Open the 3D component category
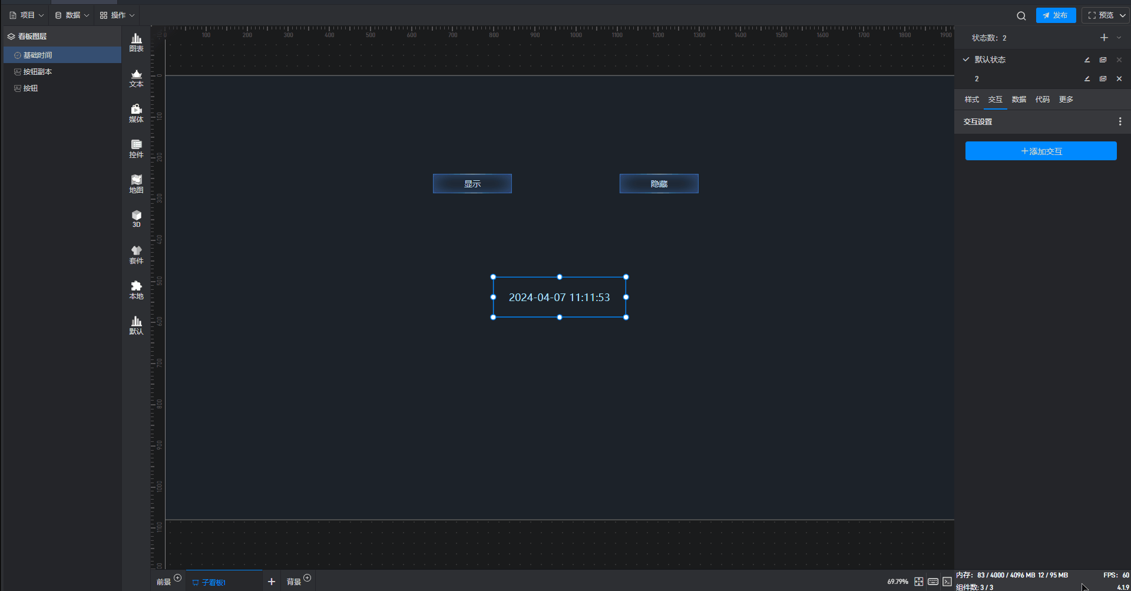Viewport: 1131px width, 591px height. pyautogui.click(x=136, y=219)
